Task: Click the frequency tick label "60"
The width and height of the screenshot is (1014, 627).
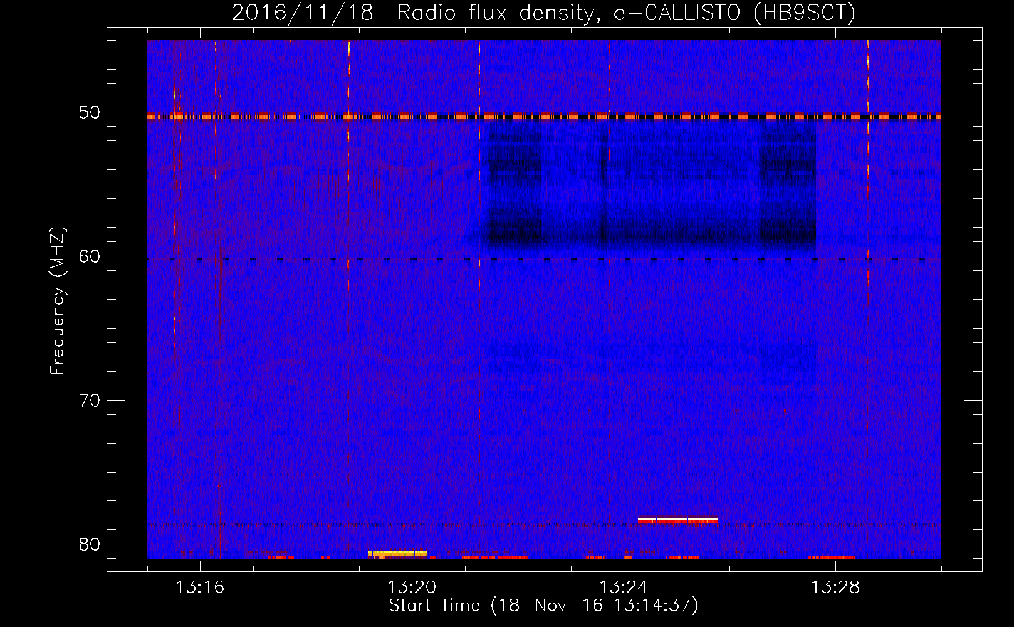Action: pyautogui.click(x=90, y=256)
